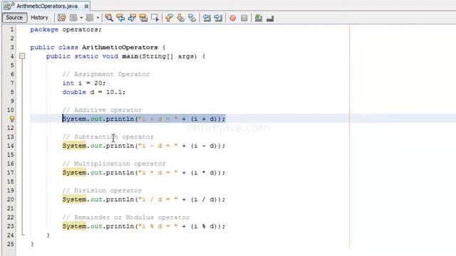Click '// Assignment Operator' comment
This screenshot has height=256, width=456.
click(106, 74)
